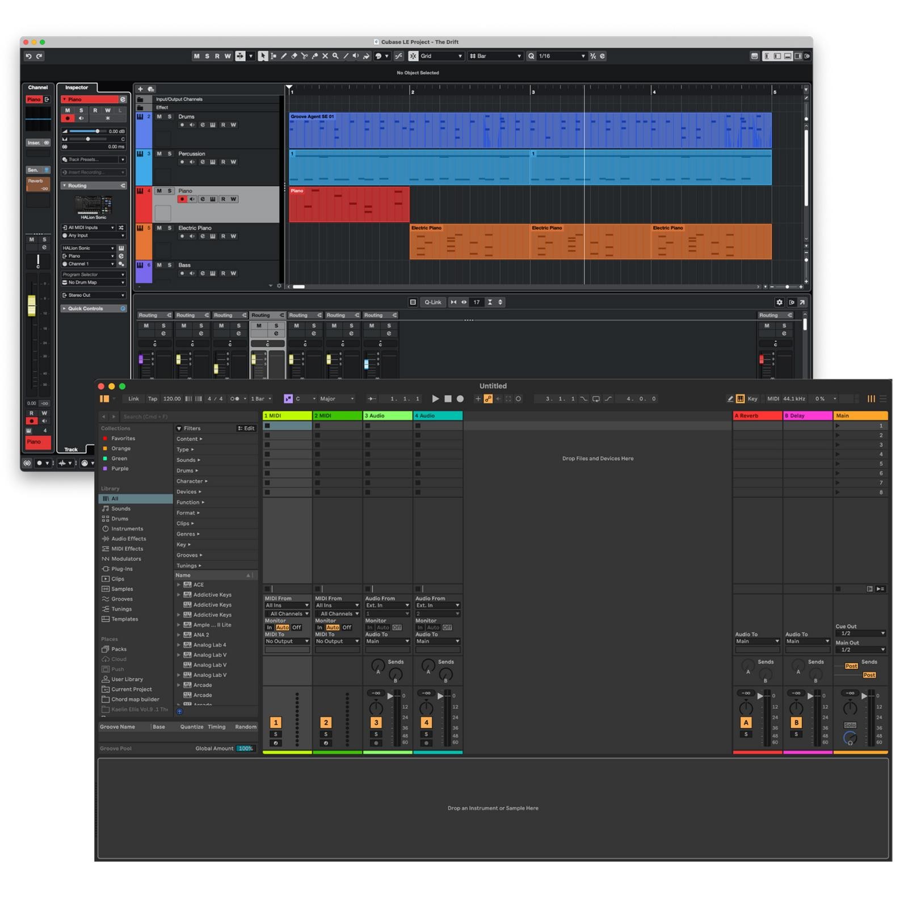Select the Draw pencil tool in Cubase
The width and height of the screenshot is (908, 908).
click(284, 56)
